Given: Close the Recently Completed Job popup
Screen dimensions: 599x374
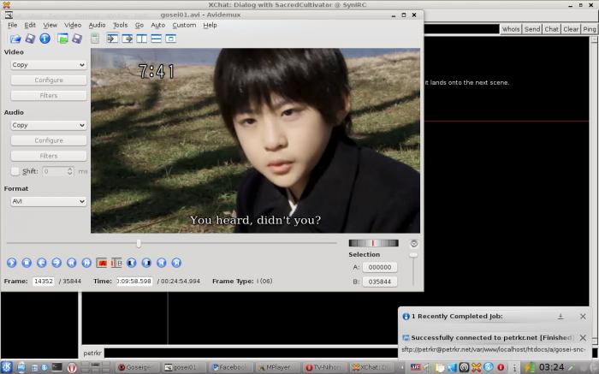Looking at the screenshot, I should [583, 317].
